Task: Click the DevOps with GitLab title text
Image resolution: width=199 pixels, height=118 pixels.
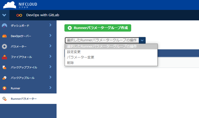Action: [x=43, y=15]
